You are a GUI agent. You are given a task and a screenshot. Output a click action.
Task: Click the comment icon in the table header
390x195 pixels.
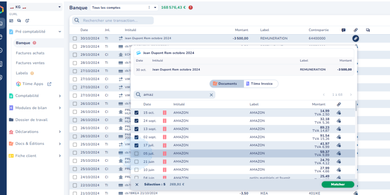pos(344,30)
